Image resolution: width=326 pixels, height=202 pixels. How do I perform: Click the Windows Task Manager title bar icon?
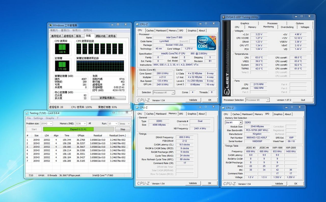pyautogui.click(x=51, y=25)
